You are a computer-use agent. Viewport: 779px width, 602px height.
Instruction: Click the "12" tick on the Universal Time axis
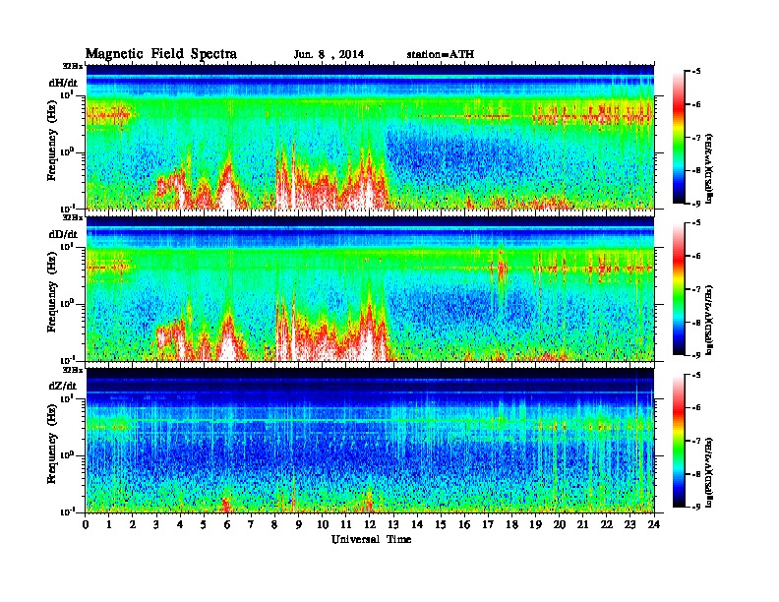pyautogui.click(x=370, y=524)
